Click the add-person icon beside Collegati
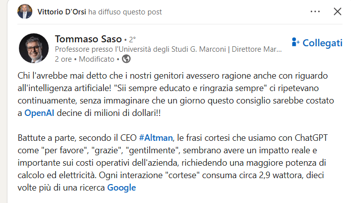The height and width of the screenshot is (203, 351). tap(295, 43)
